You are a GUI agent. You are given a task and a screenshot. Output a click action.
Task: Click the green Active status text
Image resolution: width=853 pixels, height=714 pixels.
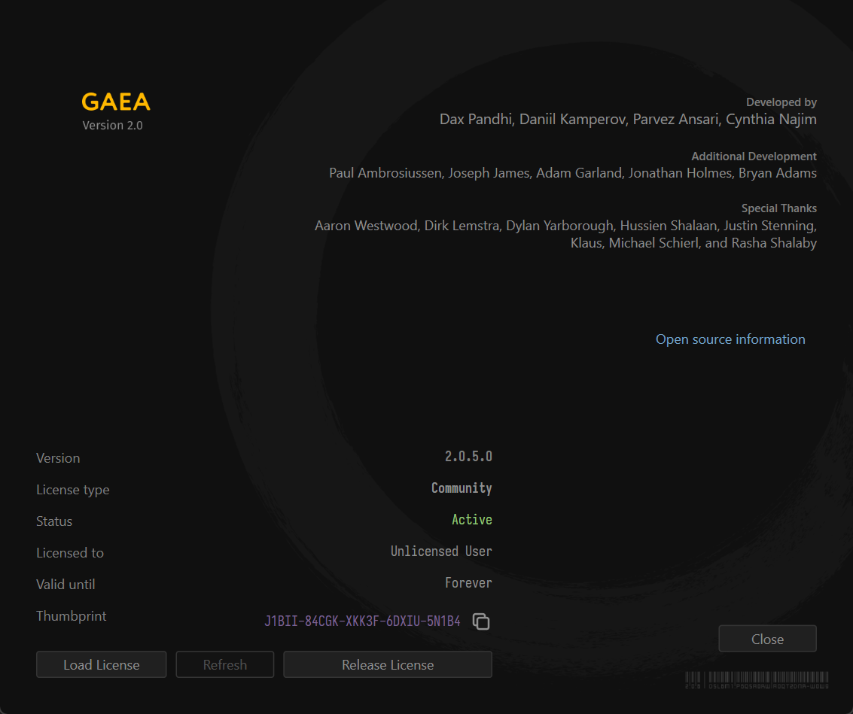471,520
